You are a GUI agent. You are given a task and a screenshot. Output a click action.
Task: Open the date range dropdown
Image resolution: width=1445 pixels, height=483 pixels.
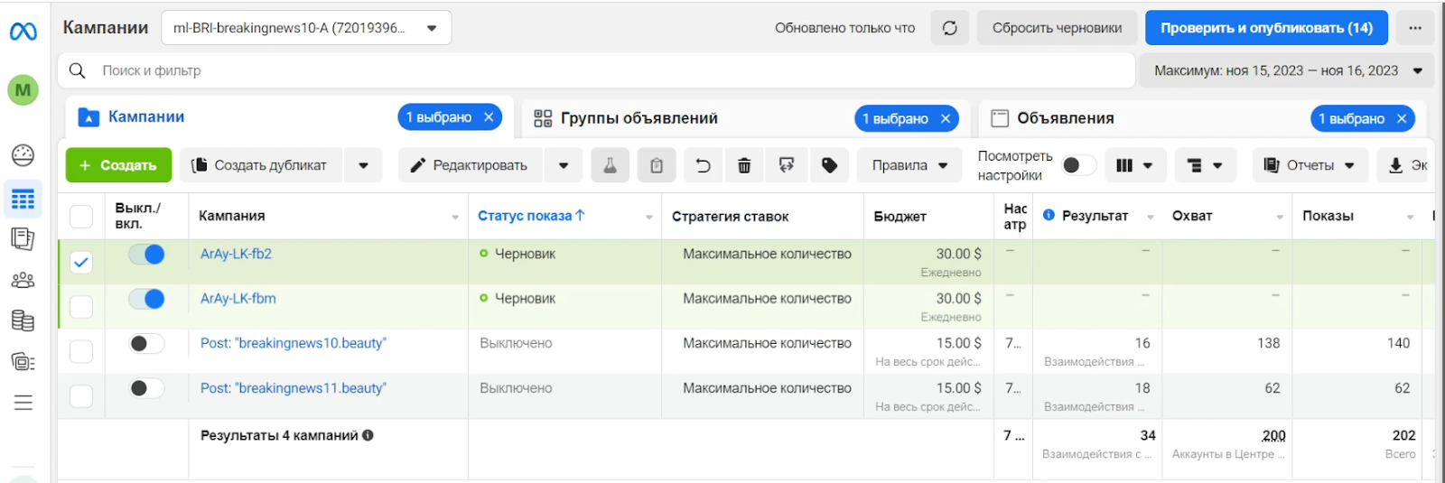pos(1287,70)
